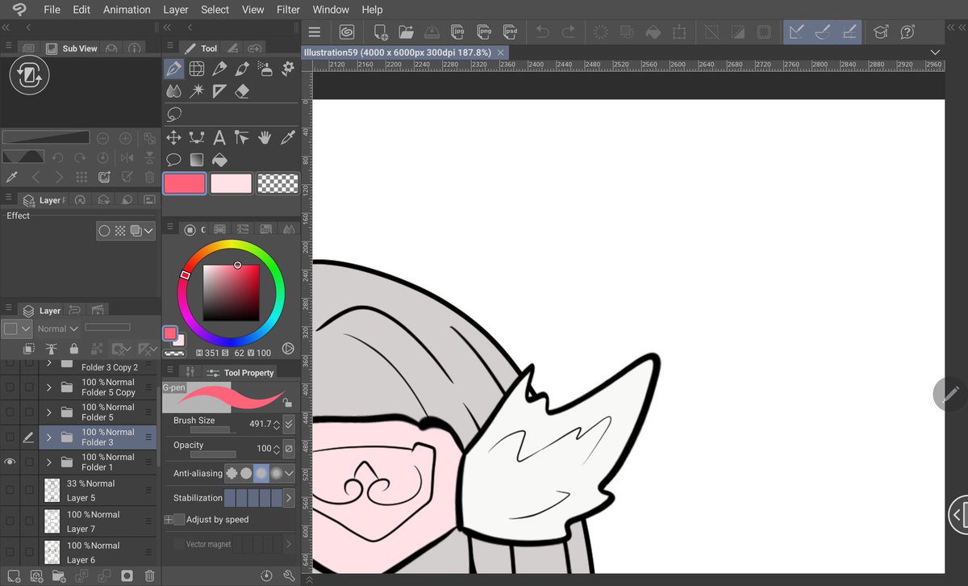Toggle set as reference layer lighthouse icon
The width and height of the screenshot is (968, 586).
tap(52, 349)
